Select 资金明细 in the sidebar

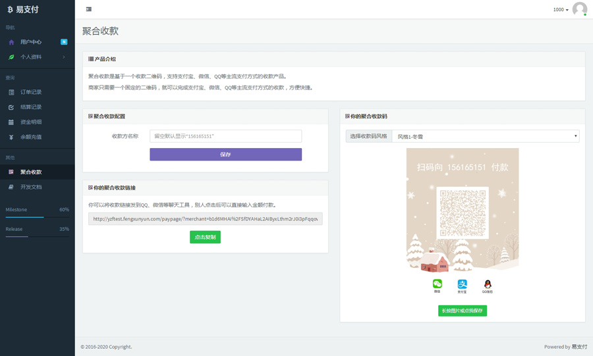pos(31,122)
